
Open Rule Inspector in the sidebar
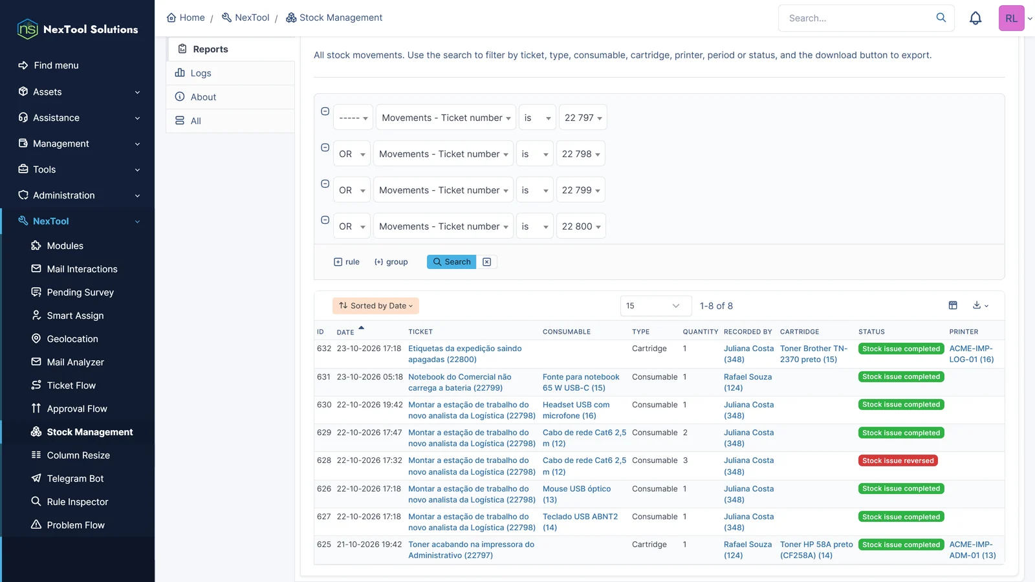78,502
